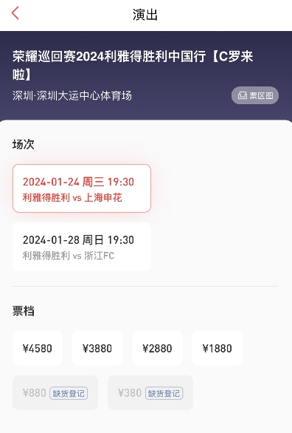Click 缺货登记 badge next to ¥380
This screenshot has width=292, height=433.
pos(164,393)
